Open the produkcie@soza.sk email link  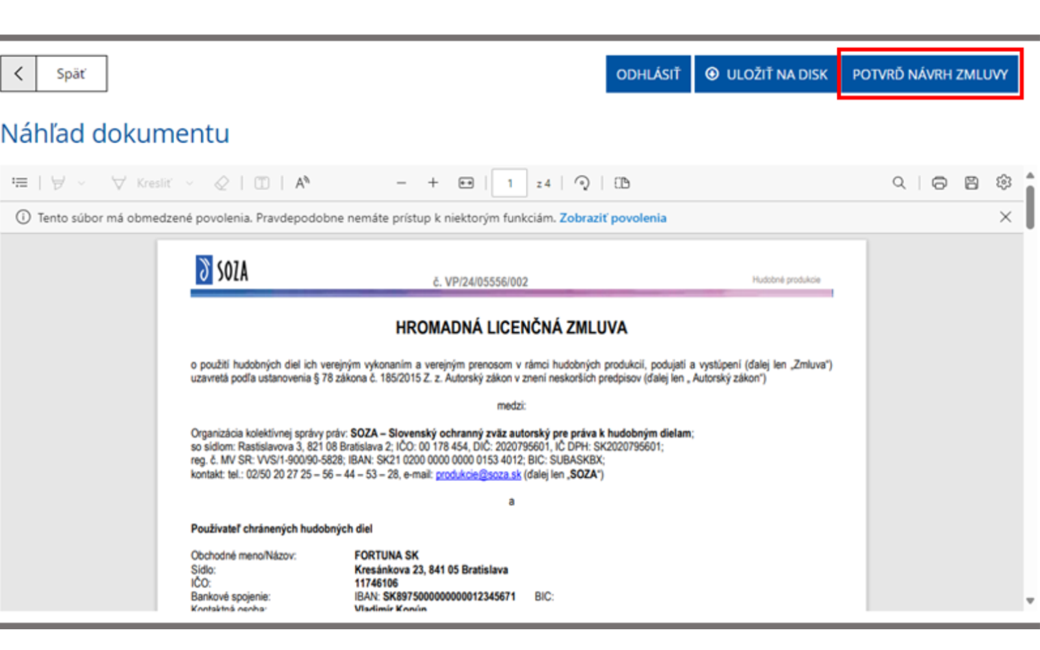[478, 474]
